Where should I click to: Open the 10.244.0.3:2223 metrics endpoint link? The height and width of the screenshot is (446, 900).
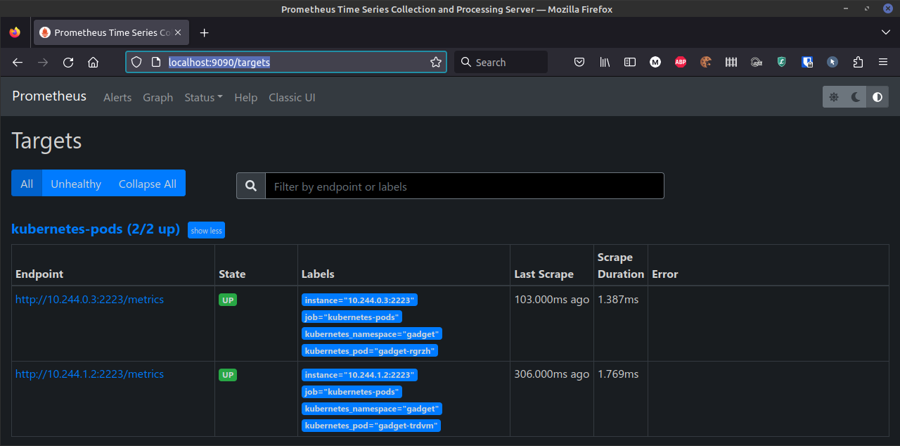point(89,300)
